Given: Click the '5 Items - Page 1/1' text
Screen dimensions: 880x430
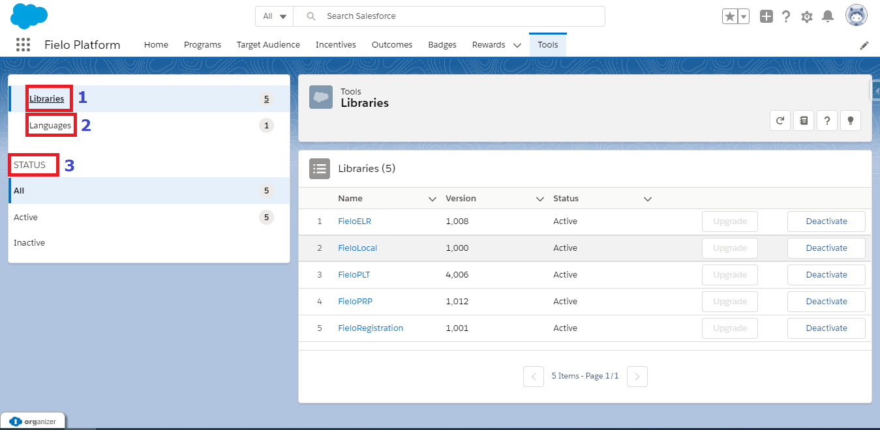Looking at the screenshot, I should pyautogui.click(x=585, y=376).
